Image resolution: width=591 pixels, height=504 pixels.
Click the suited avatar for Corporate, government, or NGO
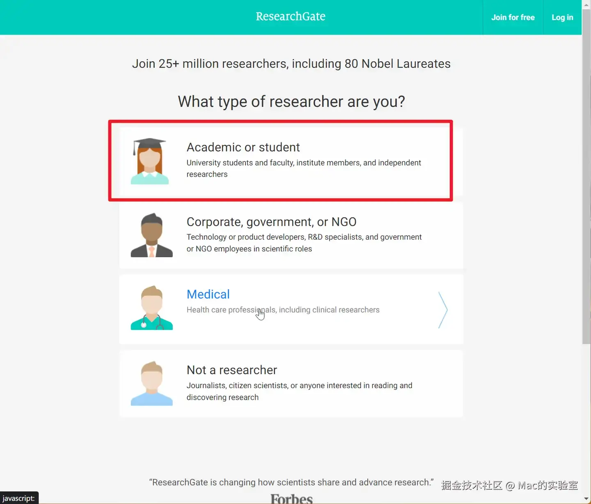pos(151,235)
